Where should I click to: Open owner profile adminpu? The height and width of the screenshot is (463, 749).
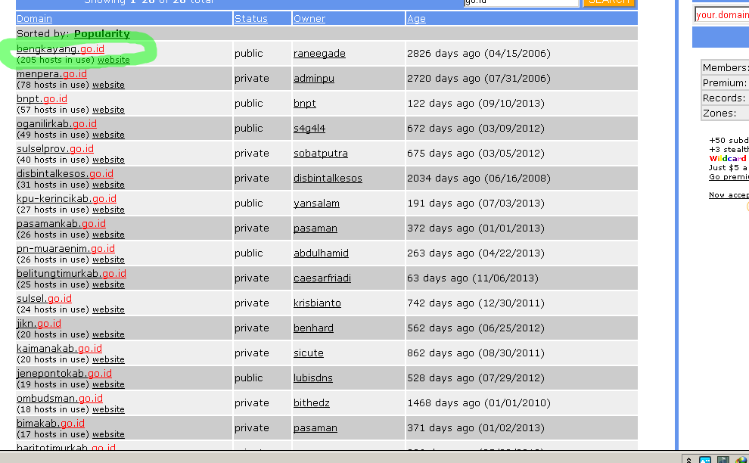(x=313, y=79)
